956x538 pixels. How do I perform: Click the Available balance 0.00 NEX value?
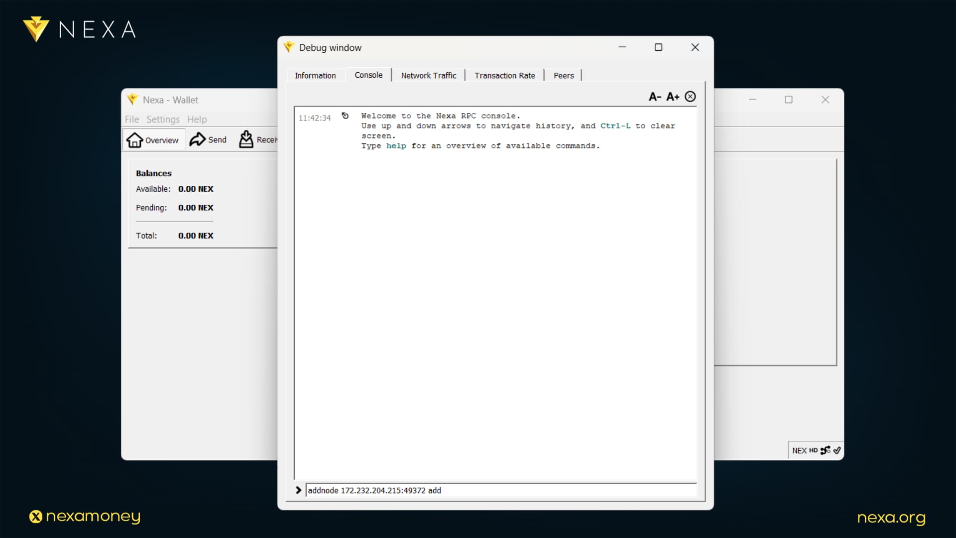click(196, 189)
